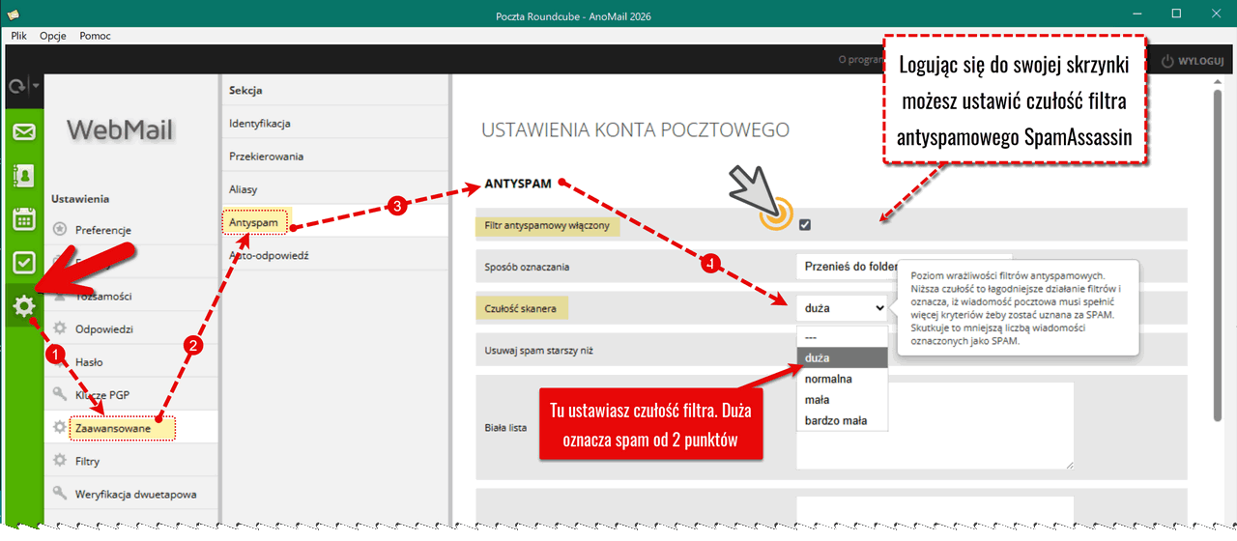Click the 'Filtr antyspamowy włączony' label
Screen dimensions: 1237x541
pyautogui.click(x=547, y=225)
